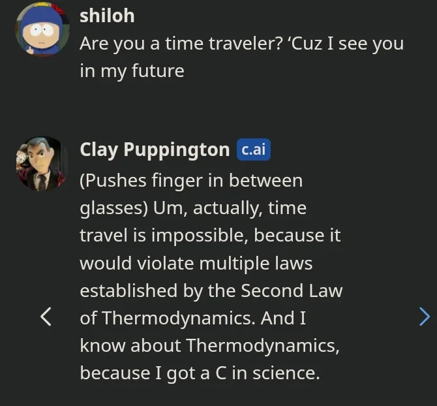
Task: Click the "know about Thermodynamics," line
Action: [x=209, y=345]
